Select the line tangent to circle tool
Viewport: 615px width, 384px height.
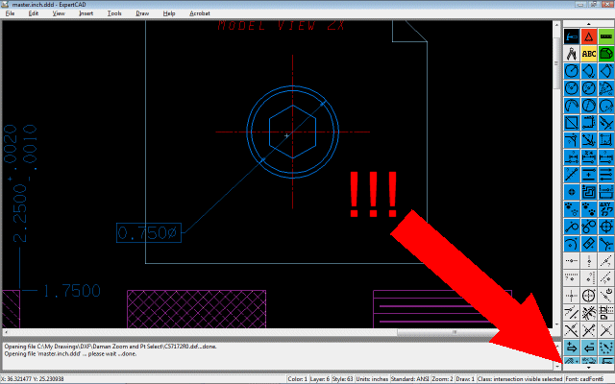coord(572,227)
